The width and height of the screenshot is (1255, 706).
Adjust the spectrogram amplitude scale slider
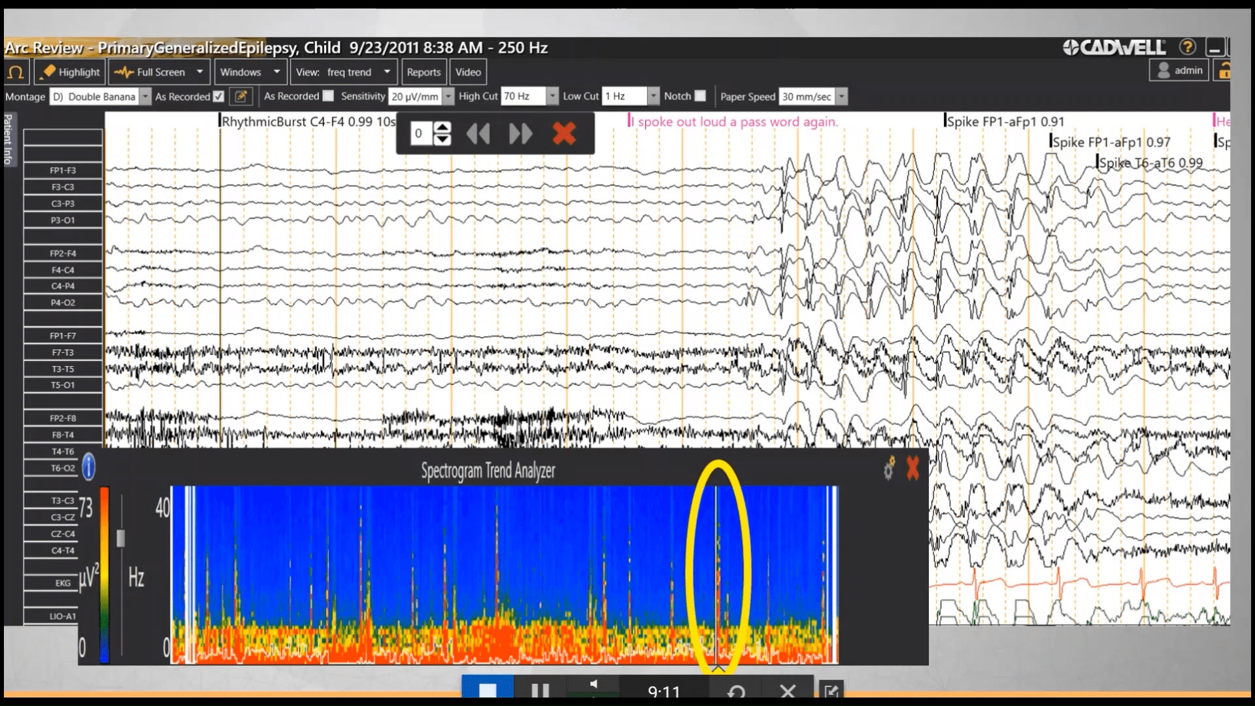(121, 538)
